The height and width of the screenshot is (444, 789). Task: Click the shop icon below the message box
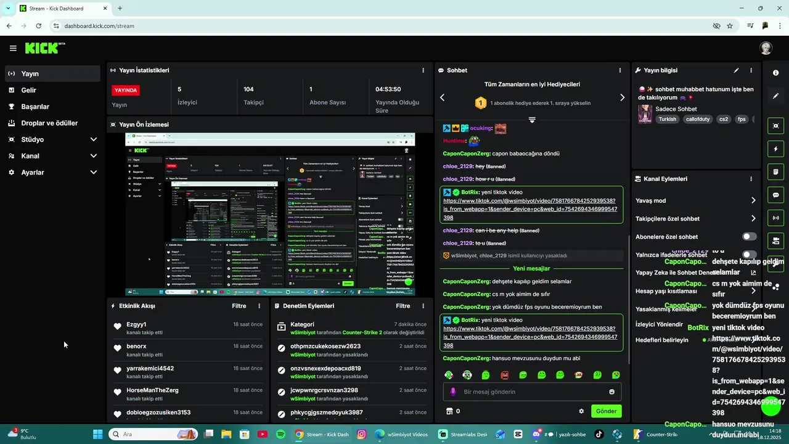pyautogui.click(x=449, y=411)
